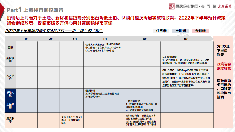Click the 6月28日落户 policy text
235x132 pixels.
click(x=186, y=82)
